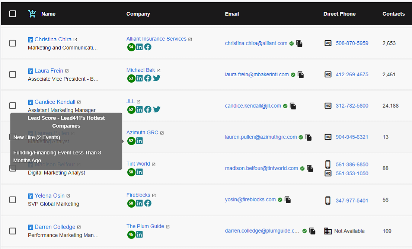Call phone number 412-269-4675
Viewport: 412px width, 249px height.
pos(352,74)
